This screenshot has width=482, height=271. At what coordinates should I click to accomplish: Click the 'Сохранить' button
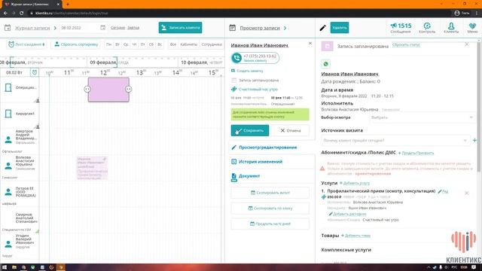250,130
